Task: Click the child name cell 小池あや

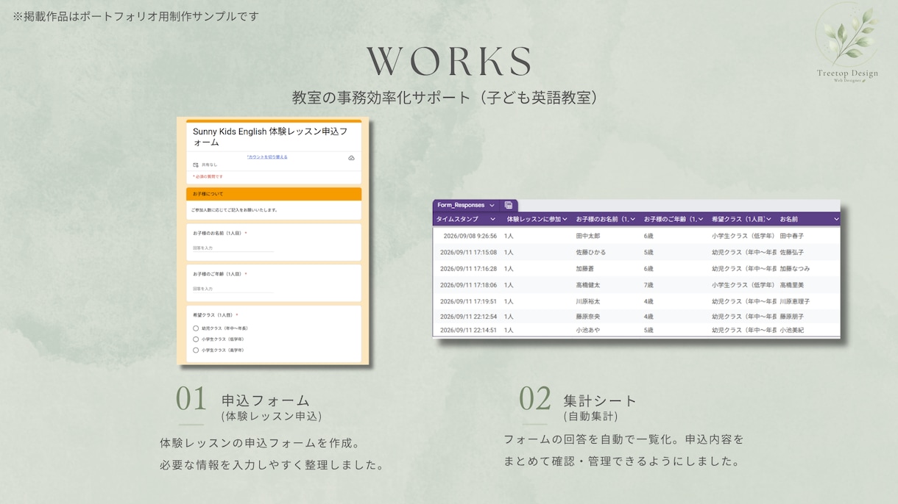Action: [x=588, y=331]
